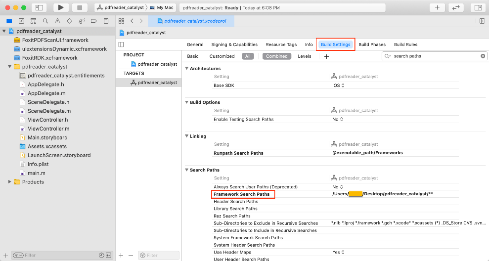Switch to the Build Phases tab
This screenshot has height=261, width=489.
372,44
